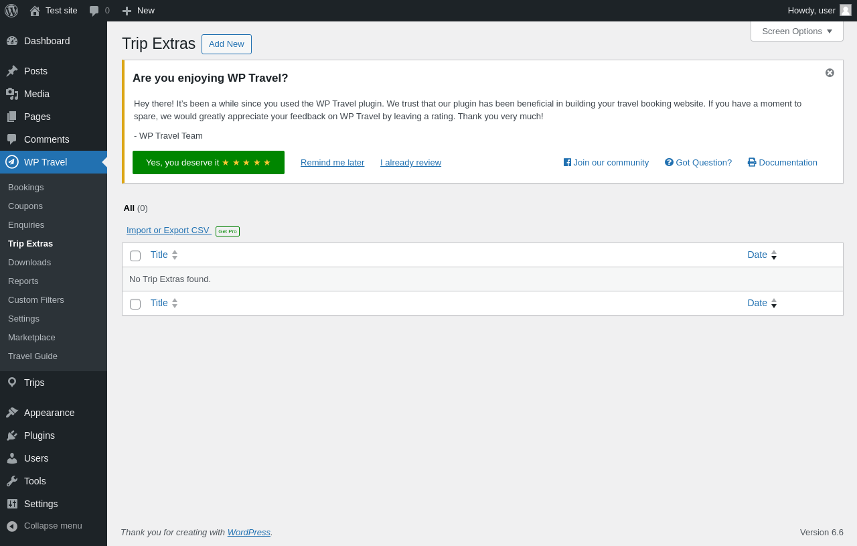857x546 pixels.
Task: Sort by Date using header sort arrows
Action: pos(774,255)
